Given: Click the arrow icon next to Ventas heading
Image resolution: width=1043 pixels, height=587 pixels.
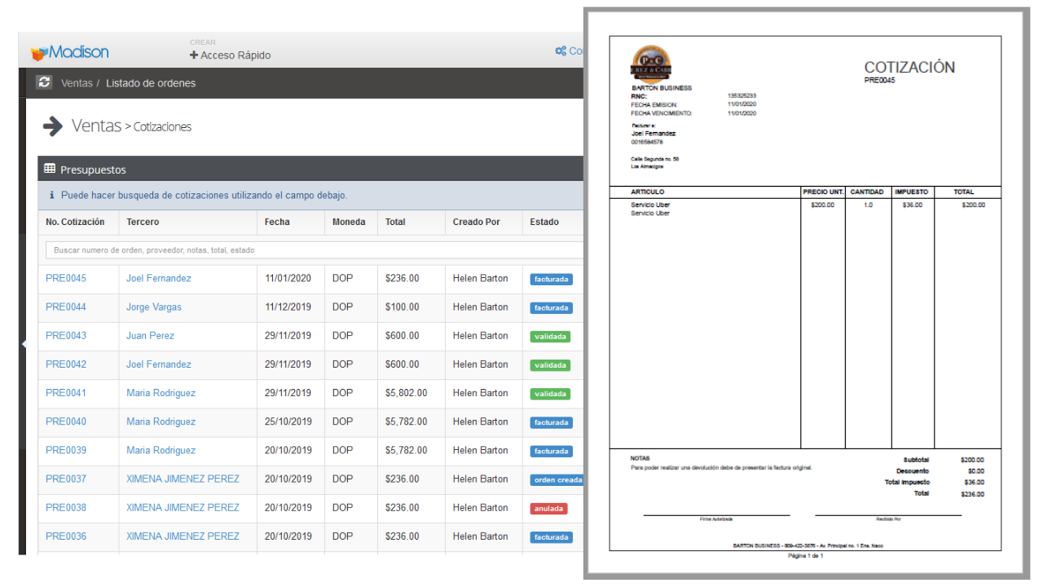Looking at the screenshot, I should pos(53,126).
